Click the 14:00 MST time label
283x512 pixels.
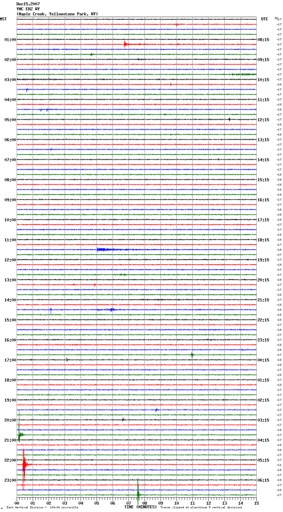point(10,300)
